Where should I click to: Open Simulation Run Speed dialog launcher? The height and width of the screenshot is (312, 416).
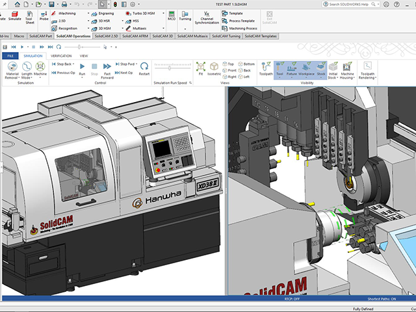pyautogui.click(x=190, y=83)
